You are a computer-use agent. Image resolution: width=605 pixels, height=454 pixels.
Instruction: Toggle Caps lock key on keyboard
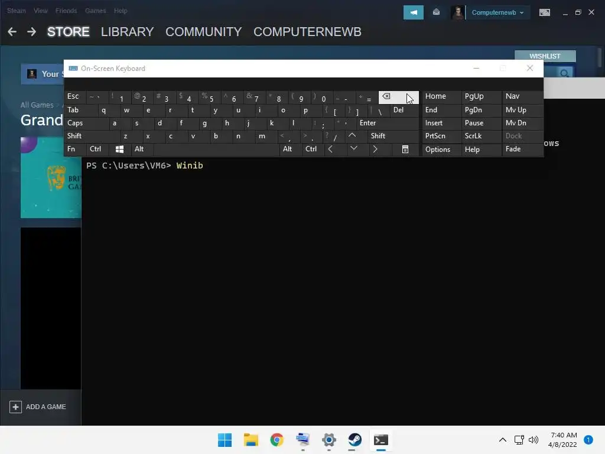86,123
